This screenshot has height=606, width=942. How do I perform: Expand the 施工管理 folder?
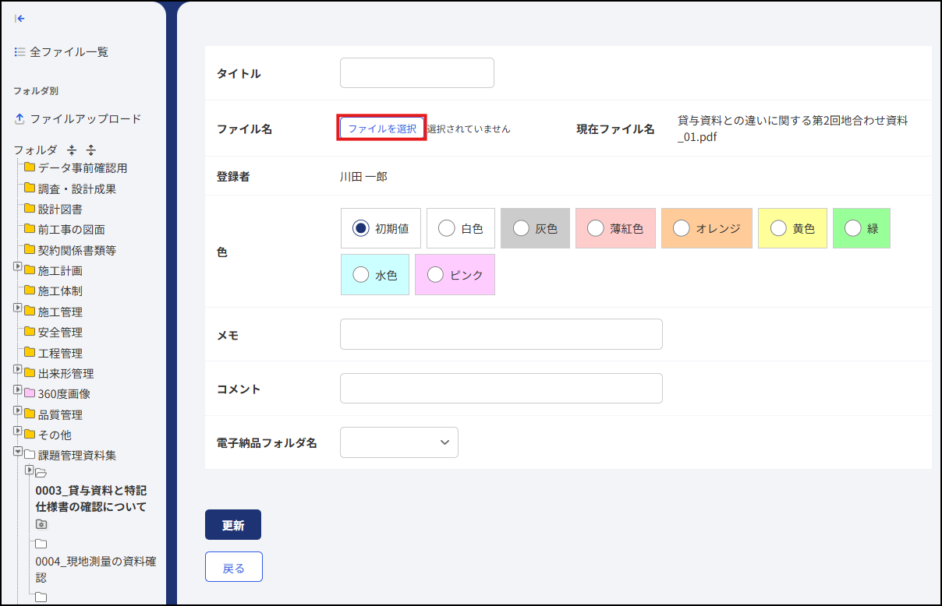pyautogui.click(x=18, y=308)
